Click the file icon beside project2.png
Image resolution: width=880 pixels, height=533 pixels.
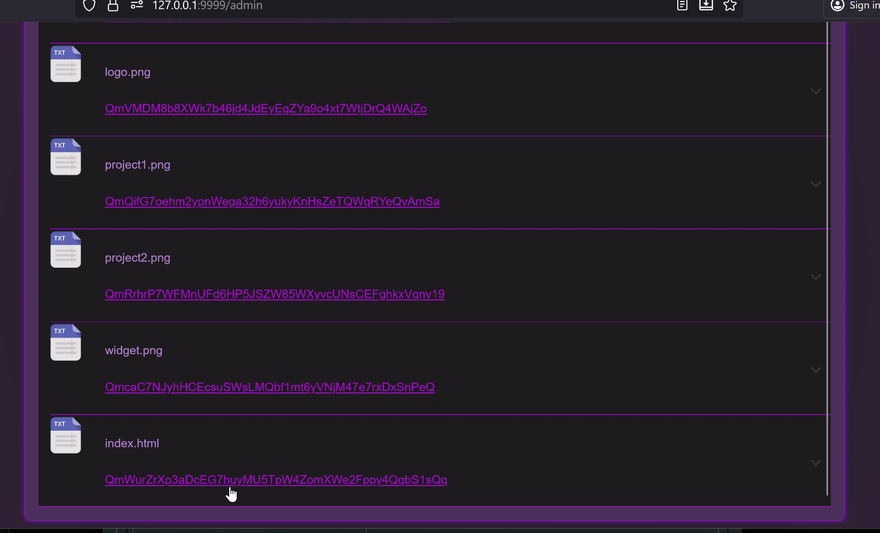pyautogui.click(x=65, y=250)
